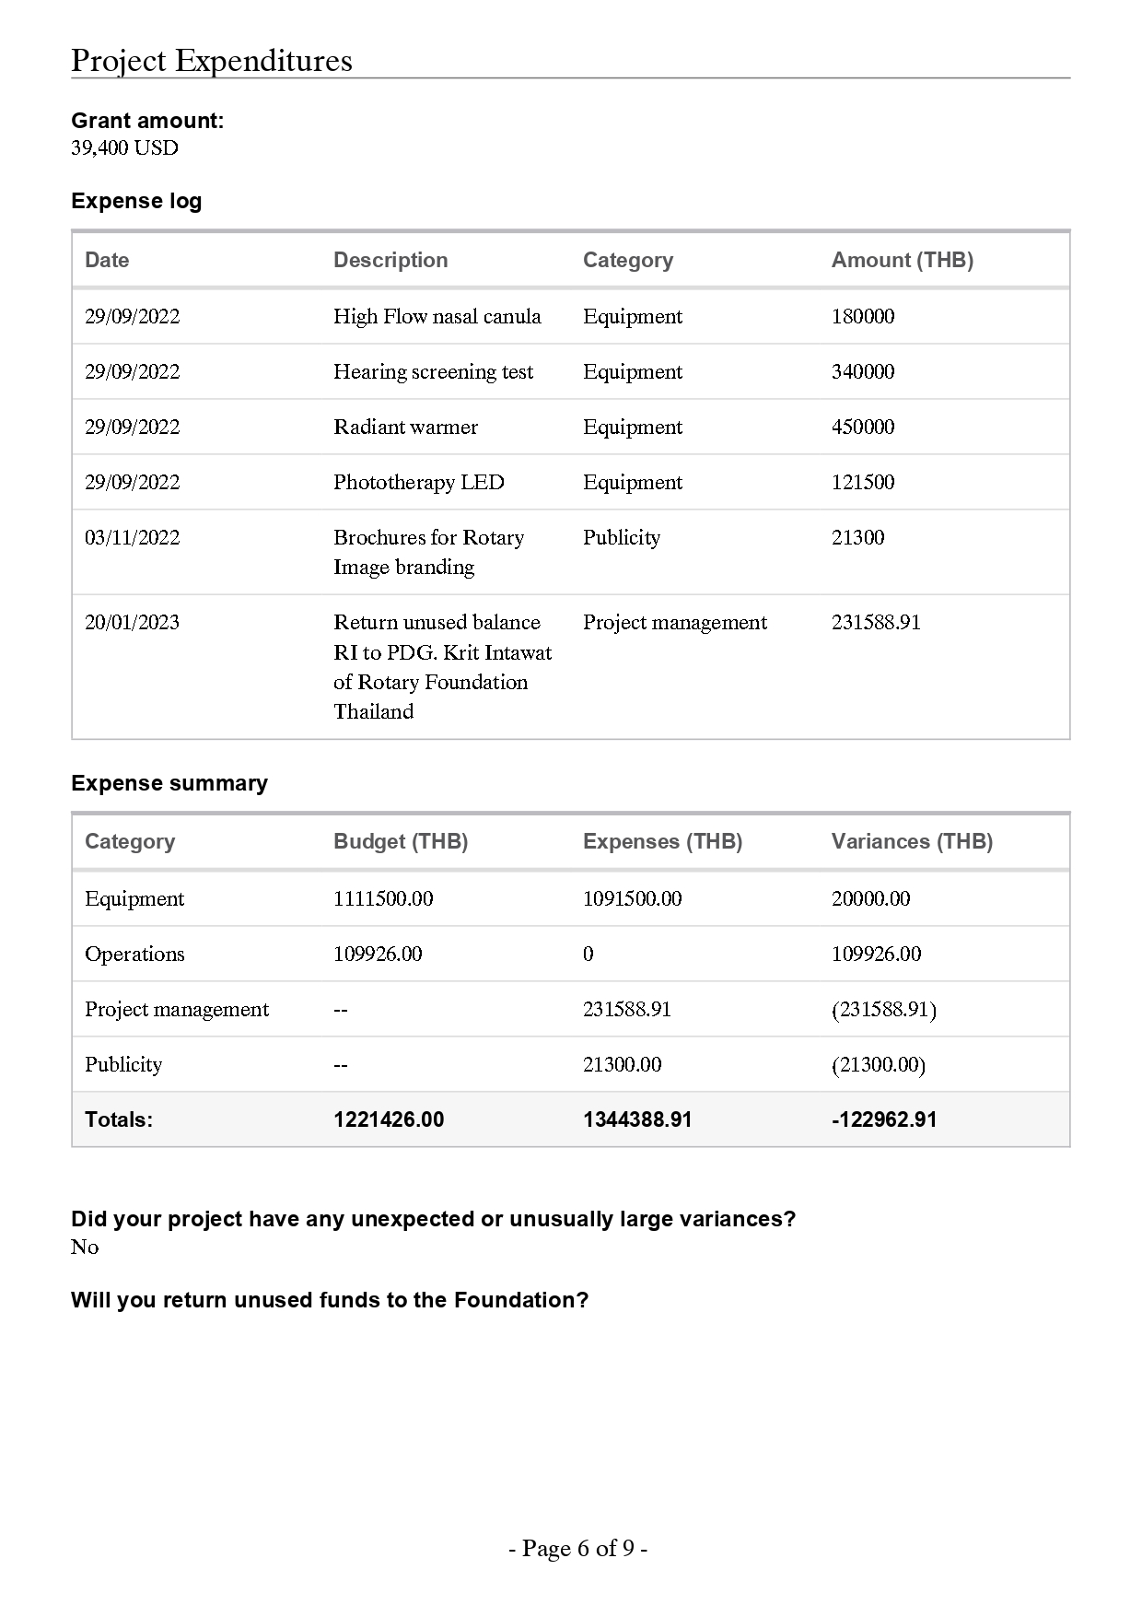Select the High Flow nasal canula description
The width and height of the screenshot is (1142, 1617).
pyautogui.click(x=437, y=316)
